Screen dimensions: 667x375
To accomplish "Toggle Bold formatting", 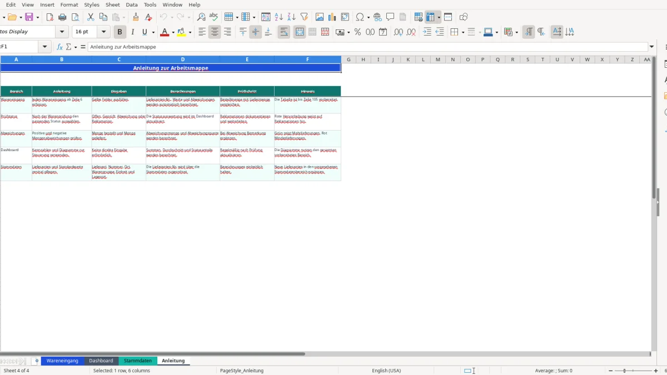I will [119, 32].
